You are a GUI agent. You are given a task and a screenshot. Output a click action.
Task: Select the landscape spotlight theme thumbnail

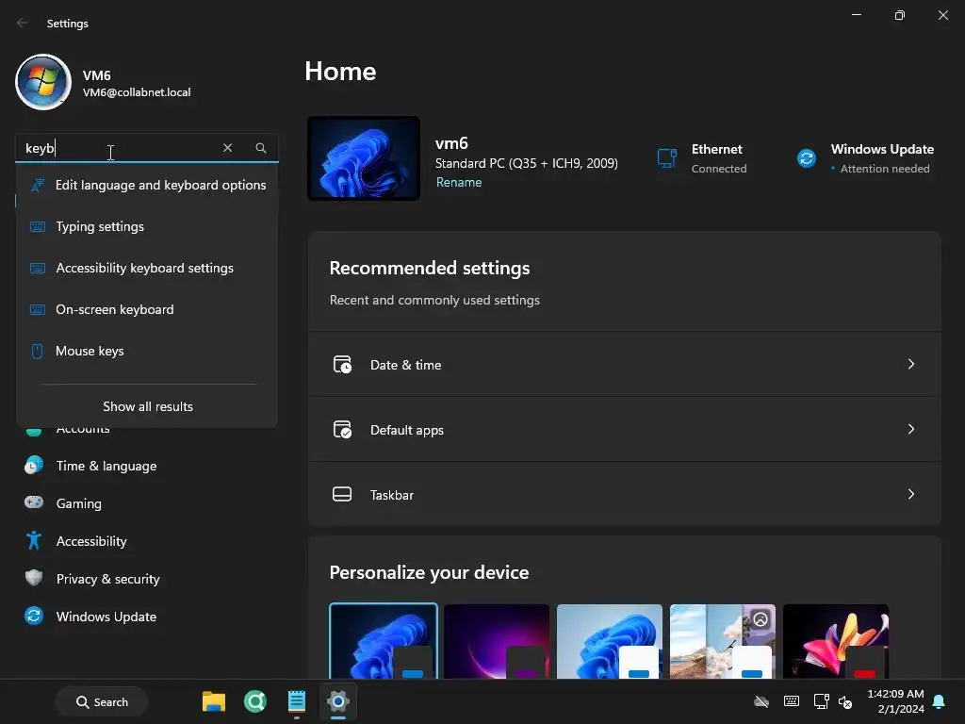point(723,641)
